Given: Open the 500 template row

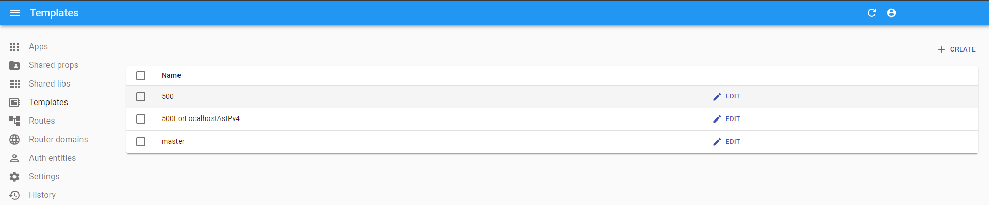Looking at the screenshot, I should (x=552, y=97).
